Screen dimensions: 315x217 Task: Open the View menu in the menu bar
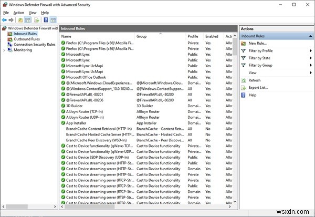click(x=33, y=13)
